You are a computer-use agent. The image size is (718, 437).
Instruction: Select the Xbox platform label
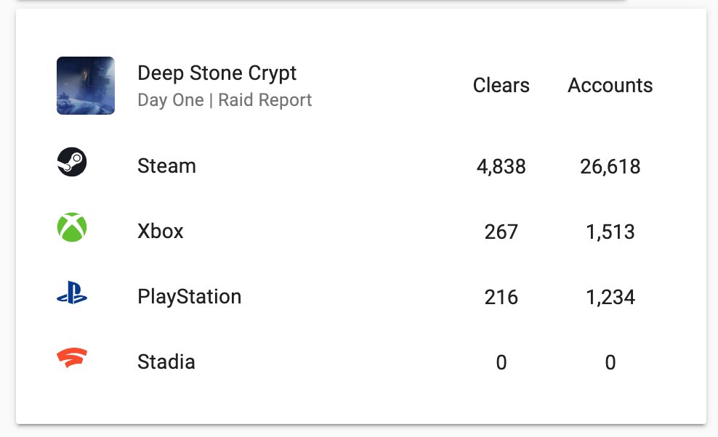click(x=160, y=232)
